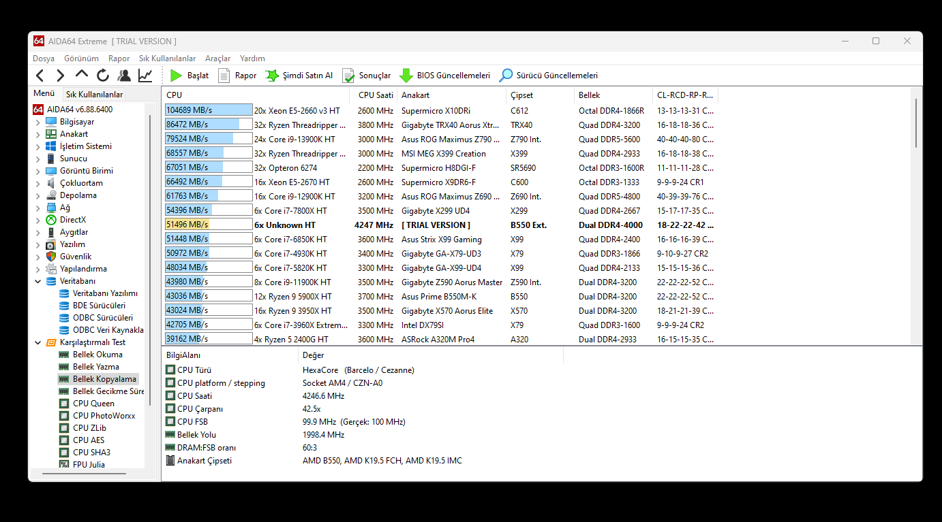Go forward with the right arrow icon
Image resolution: width=942 pixels, height=522 pixels.
pyautogui.click(x=61, y=76)
